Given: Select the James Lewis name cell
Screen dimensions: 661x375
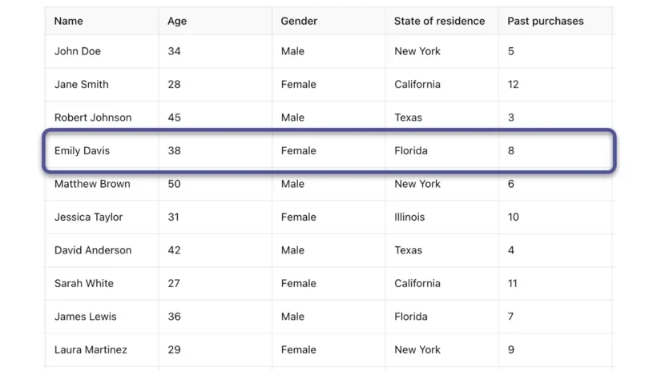Looking at the screenshot, I should 86,317.
